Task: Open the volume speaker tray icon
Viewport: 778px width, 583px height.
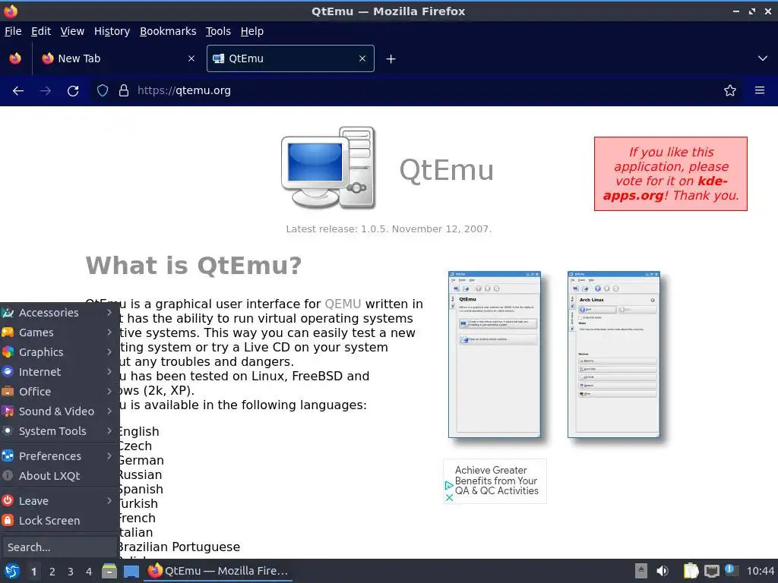Action: (663, 571)
